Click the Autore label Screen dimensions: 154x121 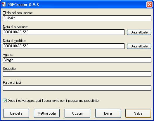click(x=8, y=55)
